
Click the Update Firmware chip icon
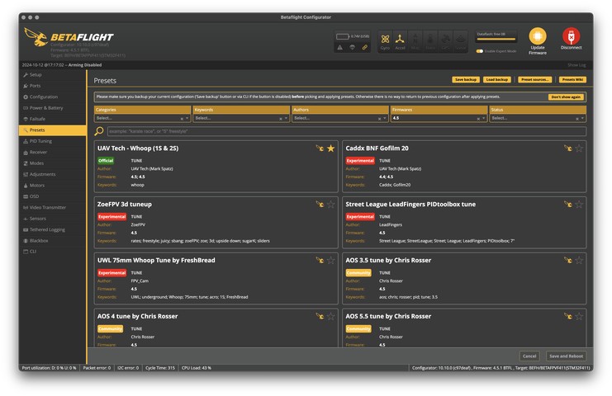(x=538, y=36)
